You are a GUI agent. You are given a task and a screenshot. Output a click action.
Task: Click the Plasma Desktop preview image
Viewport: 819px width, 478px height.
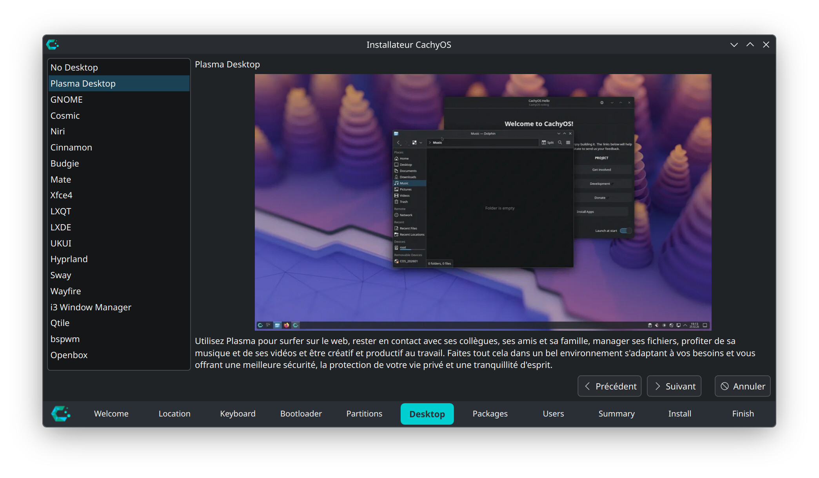[483, 202]
